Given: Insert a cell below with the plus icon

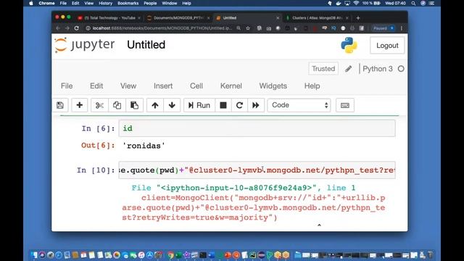Looking at the screenshot, I should pos(79,105).
